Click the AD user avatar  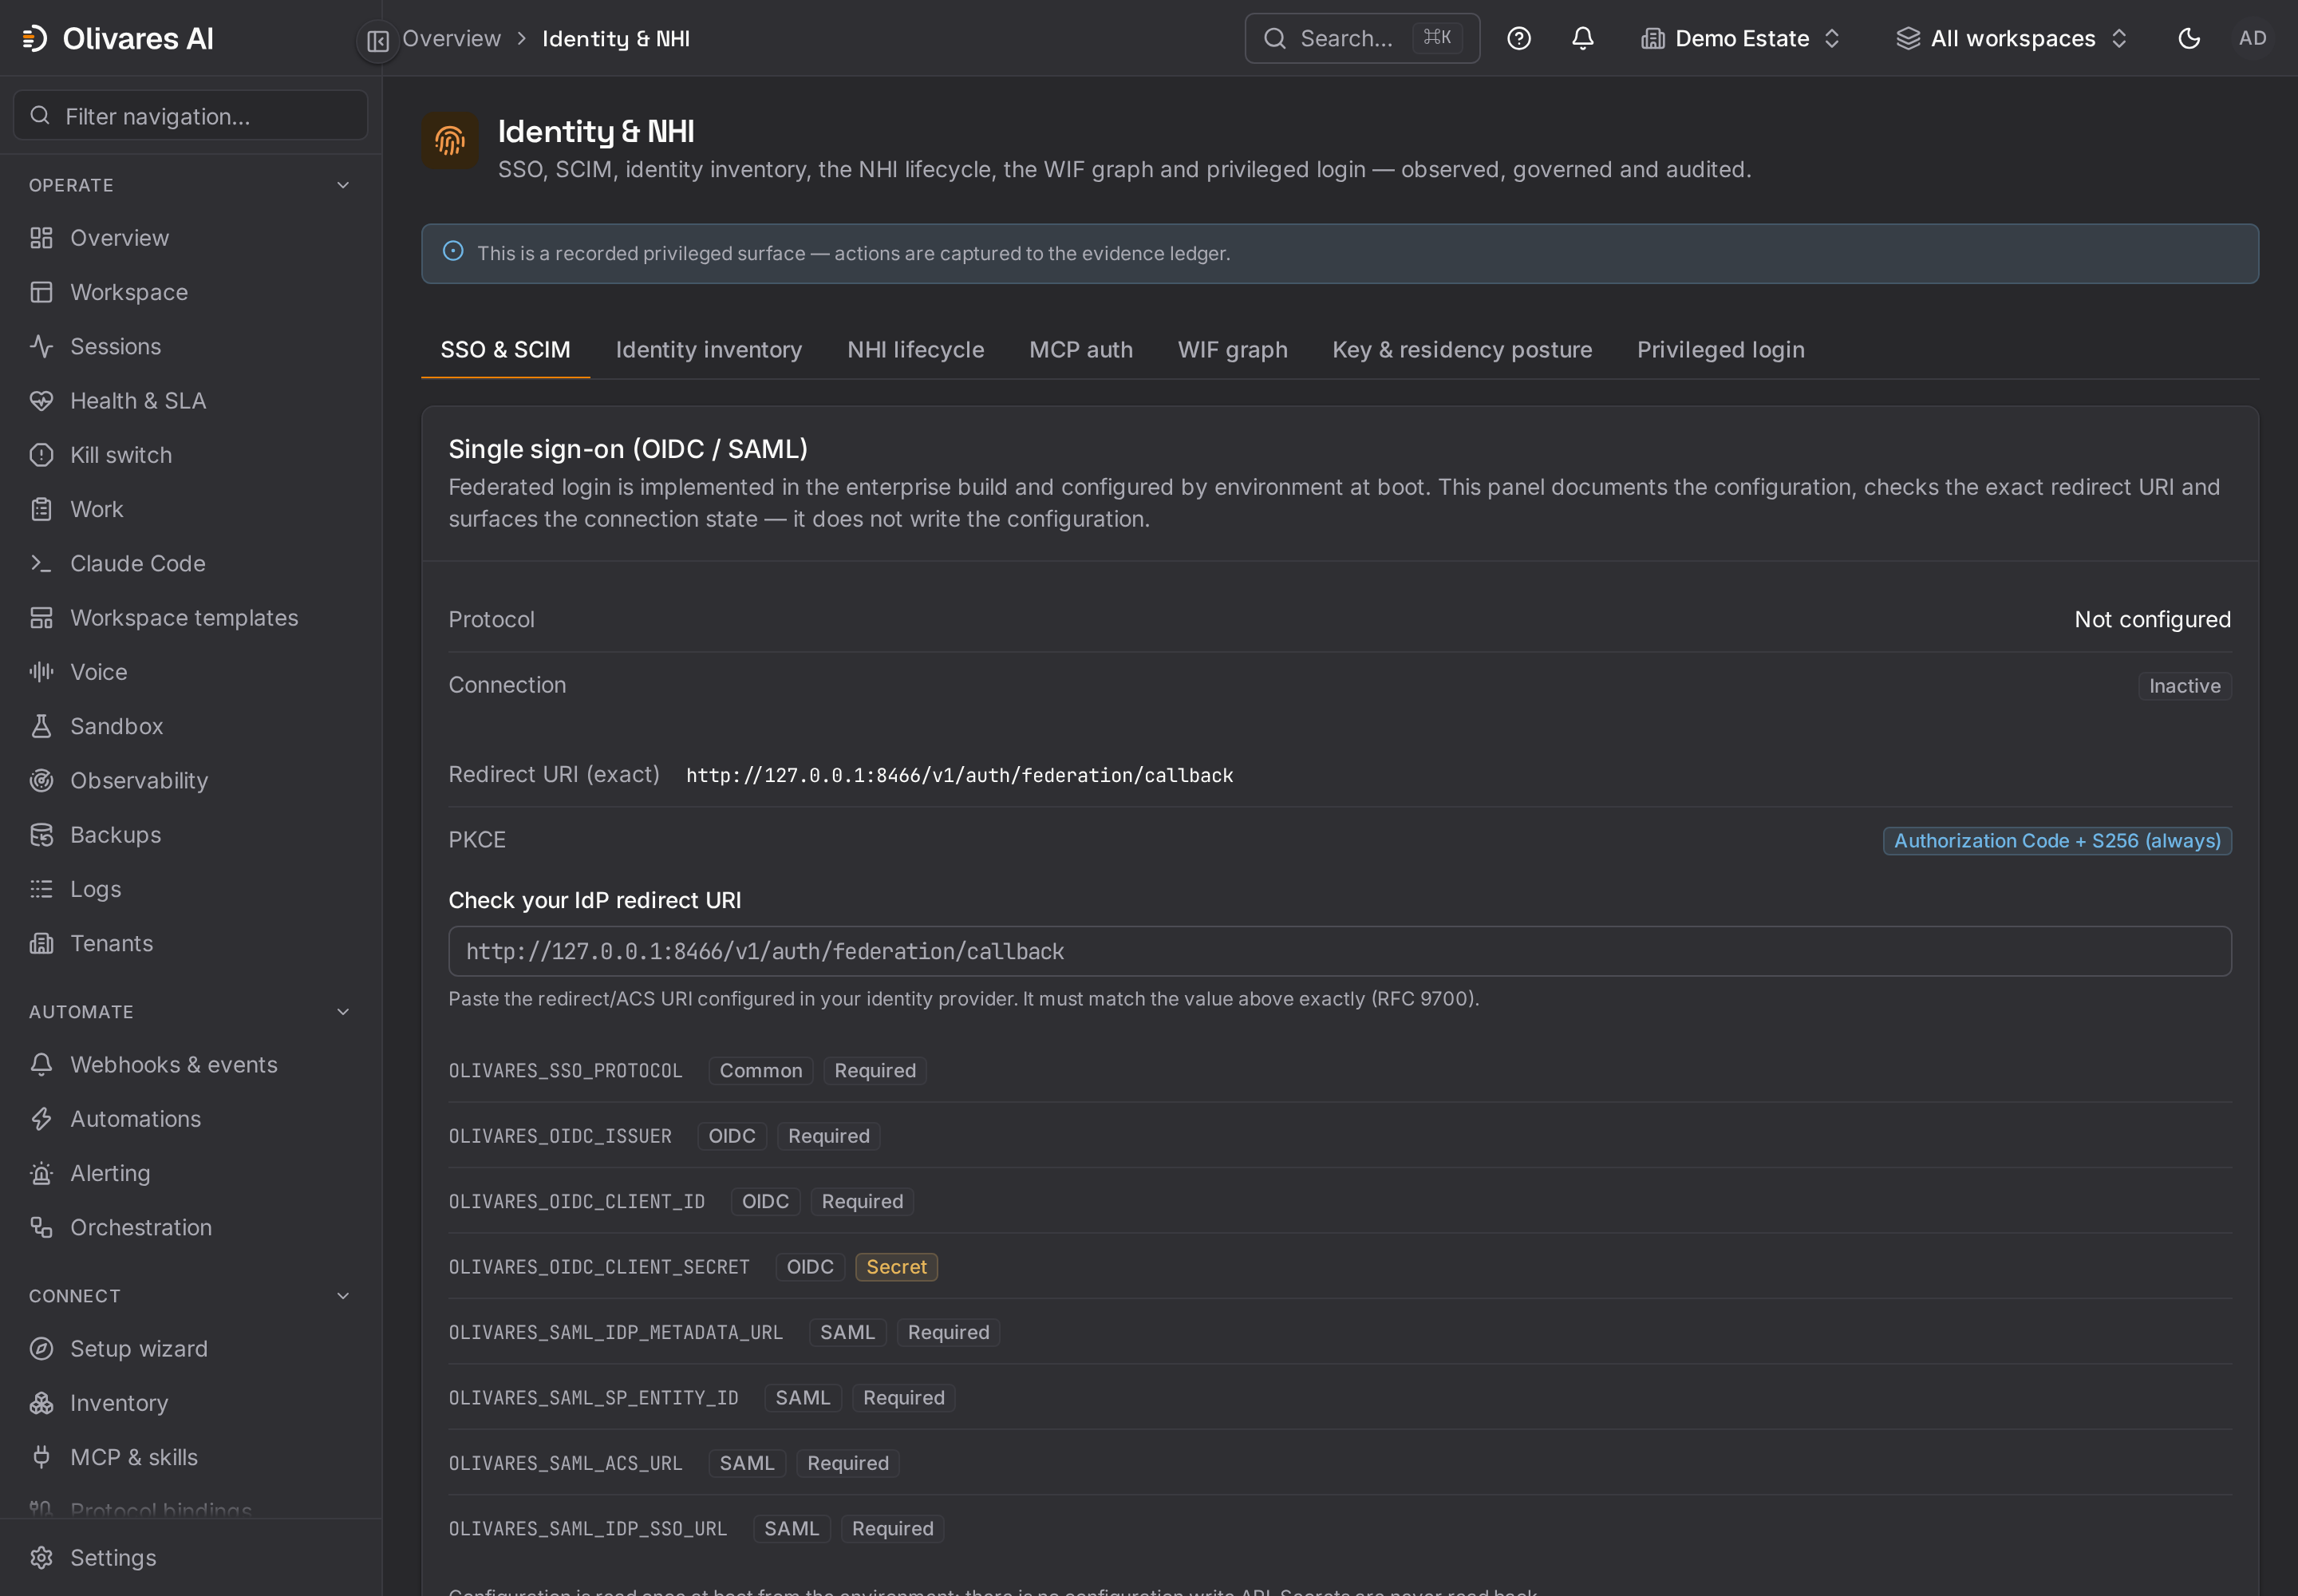(2252, 38)
